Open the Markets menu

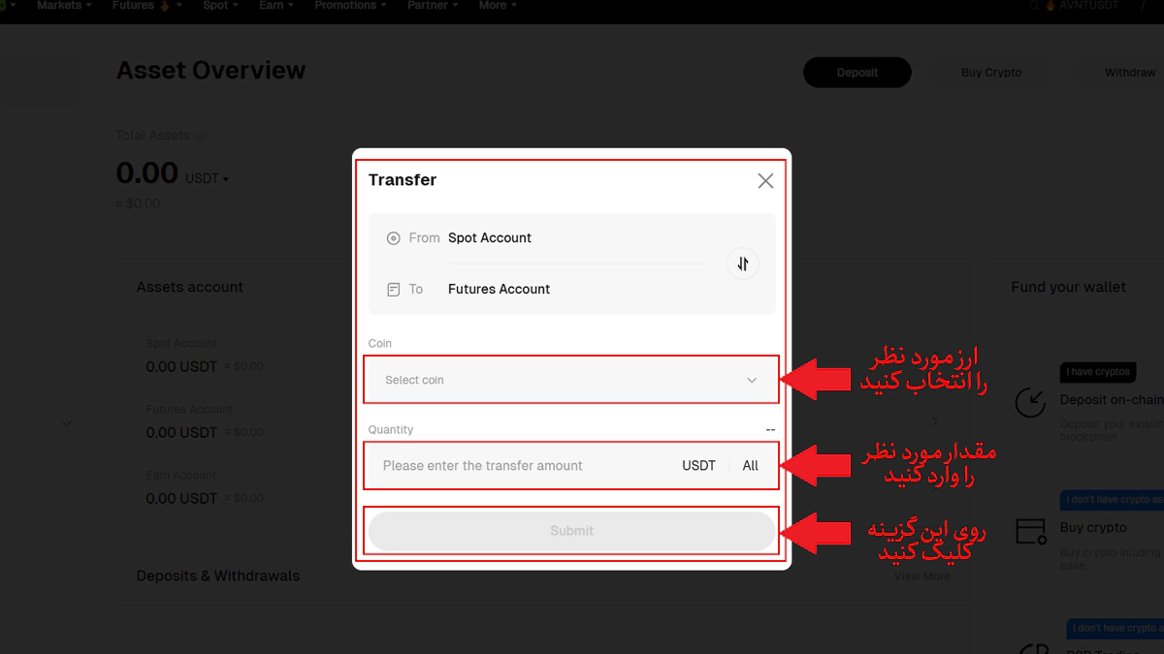(x=64, y=6)
